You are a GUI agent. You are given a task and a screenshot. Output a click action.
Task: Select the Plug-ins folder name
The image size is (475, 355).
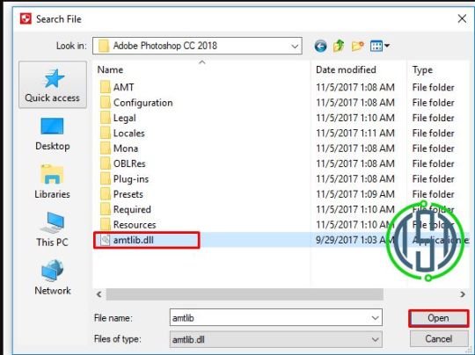(131, 179)
